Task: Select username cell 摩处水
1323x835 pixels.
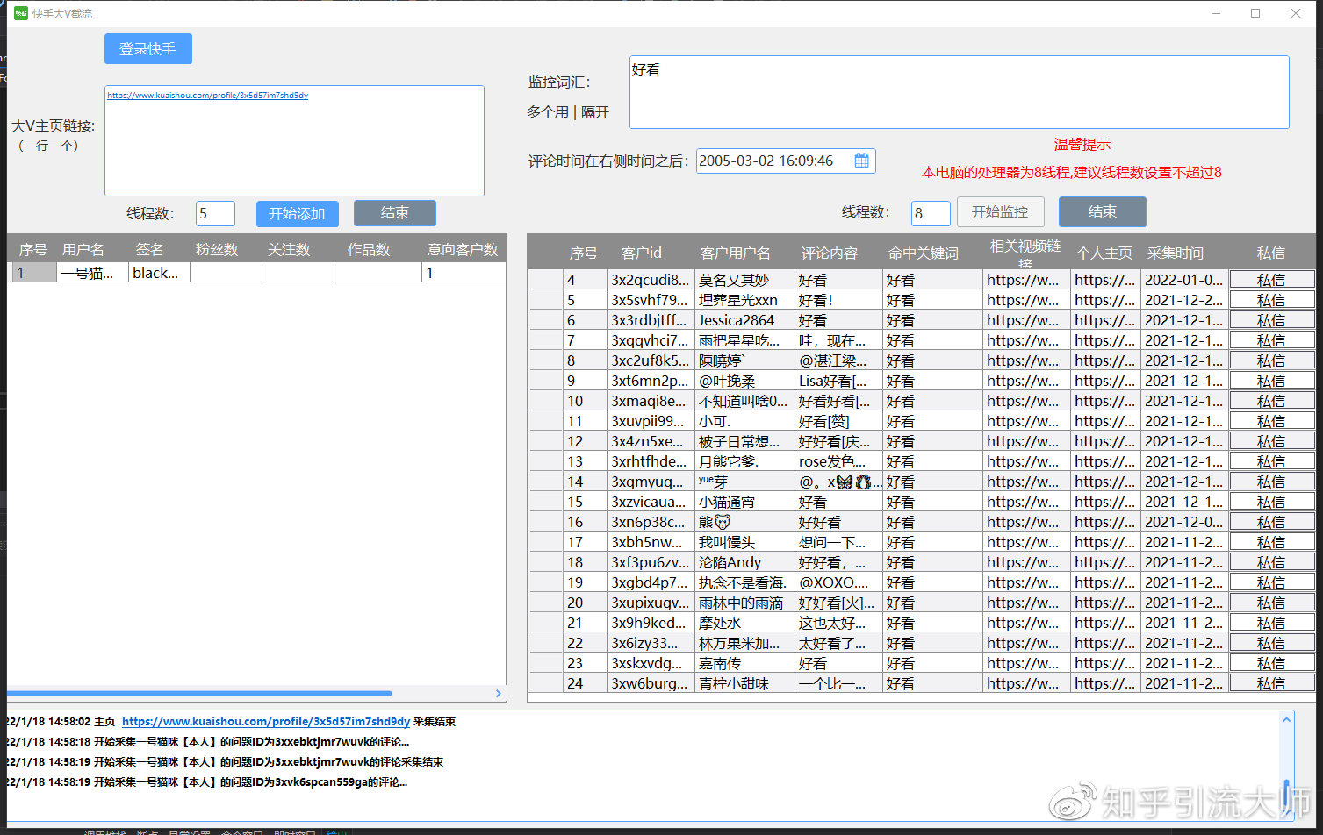Action: click(744, 623)
